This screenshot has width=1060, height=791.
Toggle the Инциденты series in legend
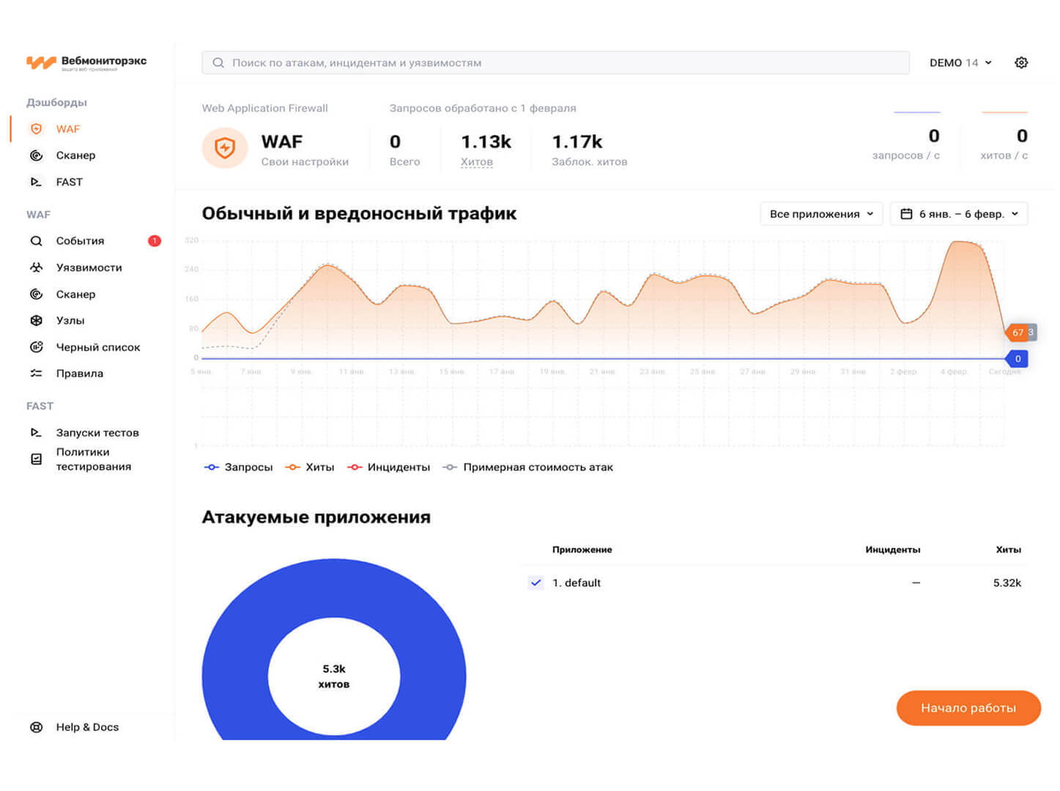[388, 467]
